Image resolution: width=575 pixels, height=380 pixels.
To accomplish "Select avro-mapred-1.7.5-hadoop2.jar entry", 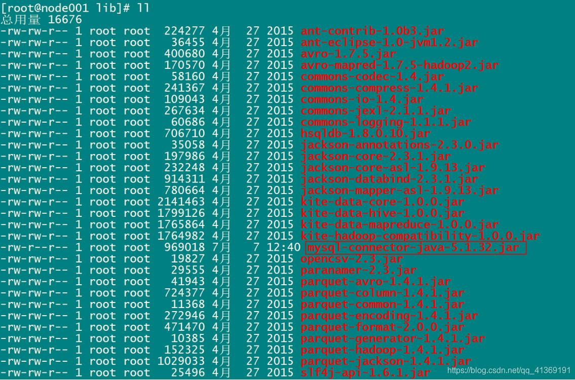I will [400, 65].
